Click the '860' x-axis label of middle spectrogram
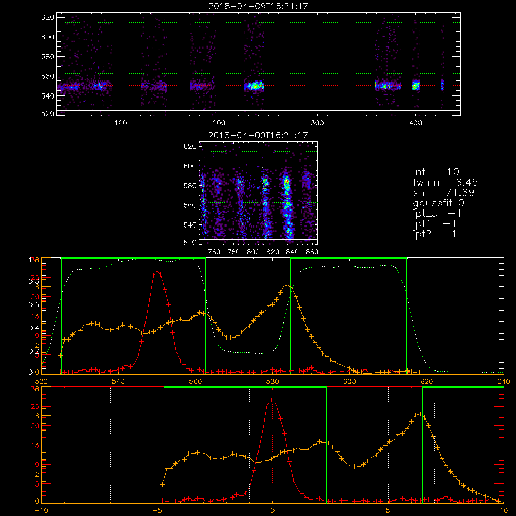 click(x=312, y=252)
